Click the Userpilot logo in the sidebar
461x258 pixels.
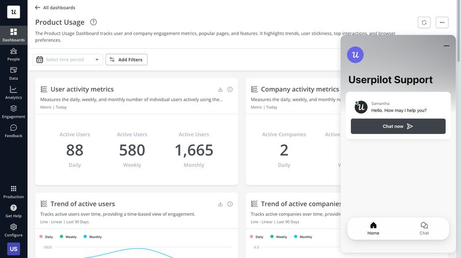(x=13, y=12)
